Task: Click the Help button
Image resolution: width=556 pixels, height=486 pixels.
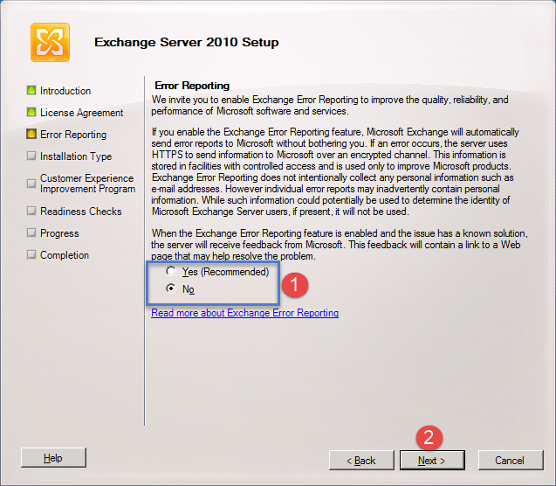Action: (x=53, y=458)
